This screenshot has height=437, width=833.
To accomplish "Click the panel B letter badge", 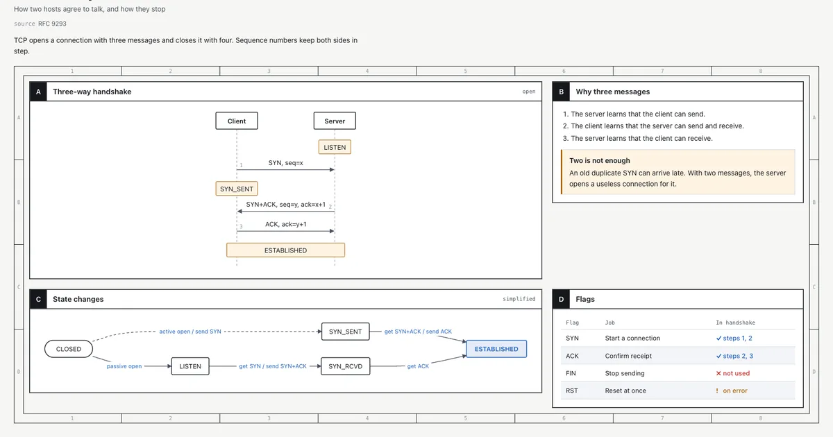I will click(x=561, y=92).
